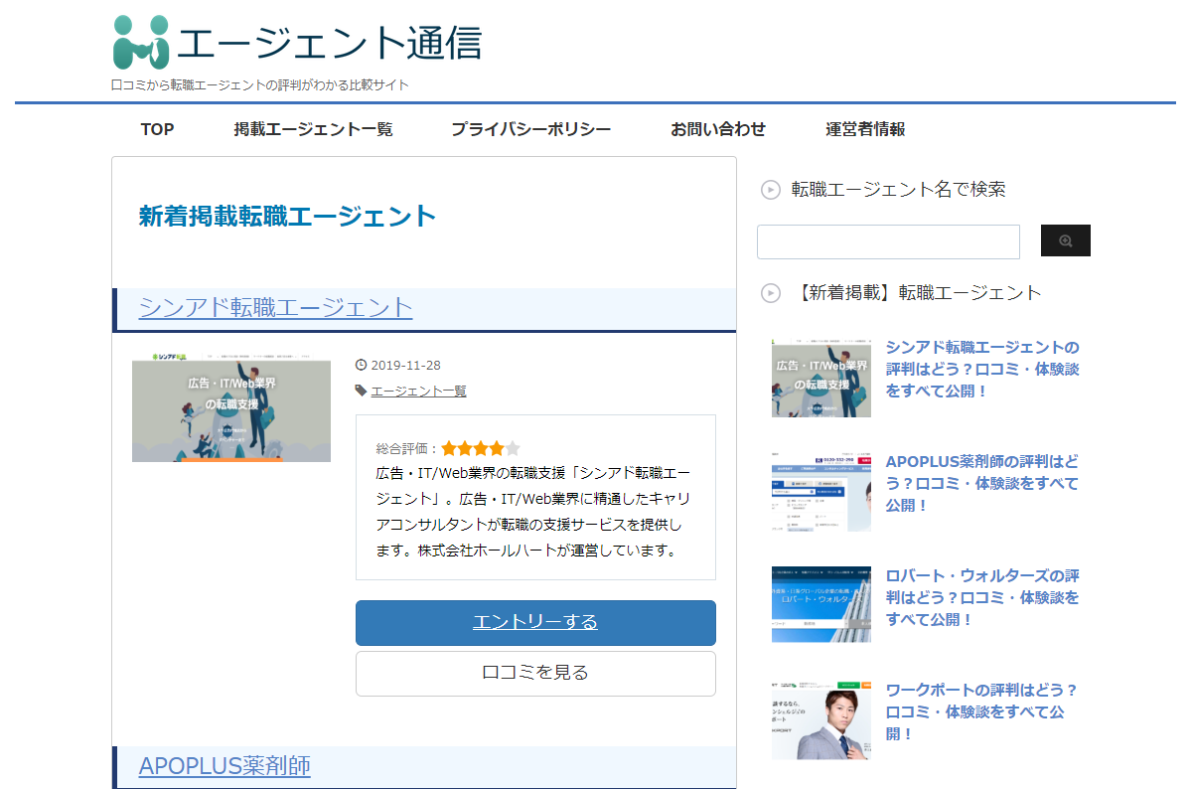Focus the agent name search field
The width and height of the screenshot is (1192, 789).
[888, 241]
